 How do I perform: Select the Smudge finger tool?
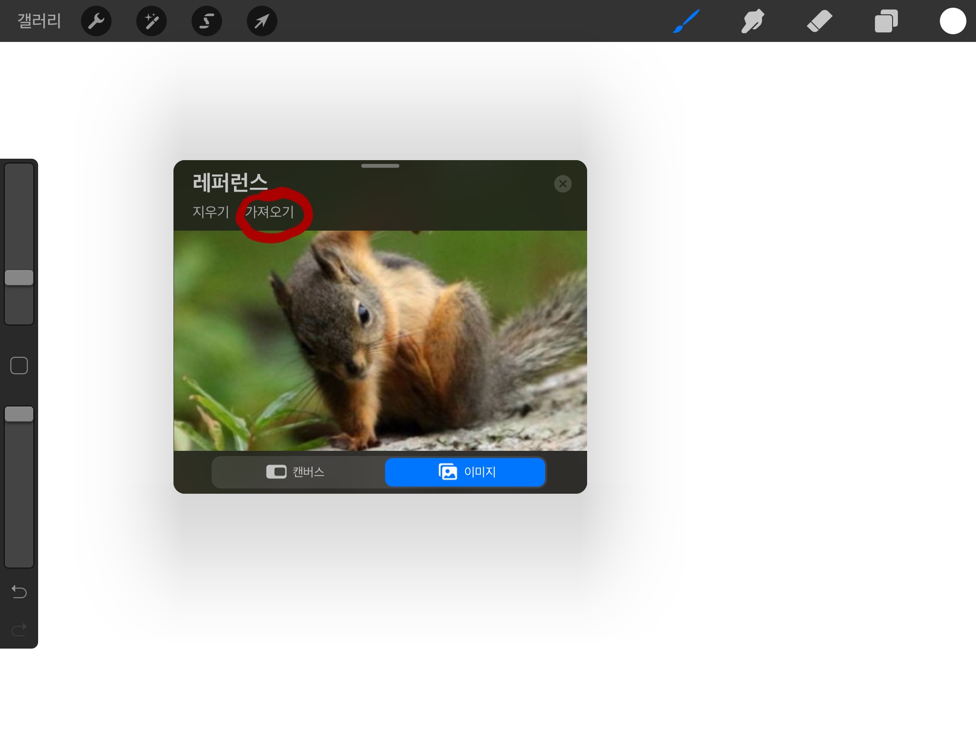pos(753,21)
